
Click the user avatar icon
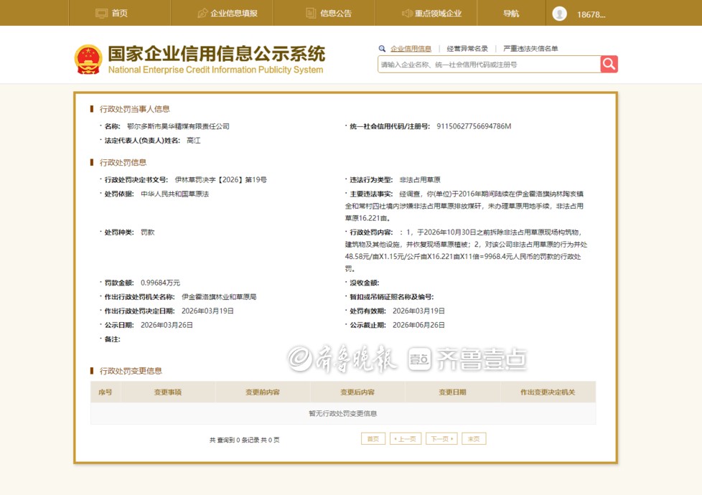[560, 14]
